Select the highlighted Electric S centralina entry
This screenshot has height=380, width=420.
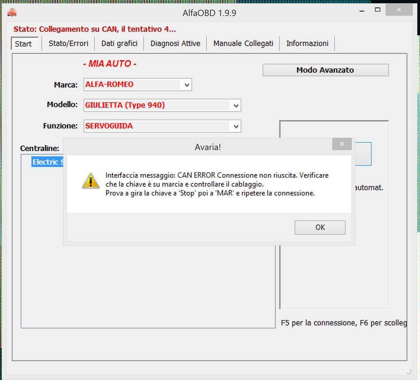pos(47,162)
